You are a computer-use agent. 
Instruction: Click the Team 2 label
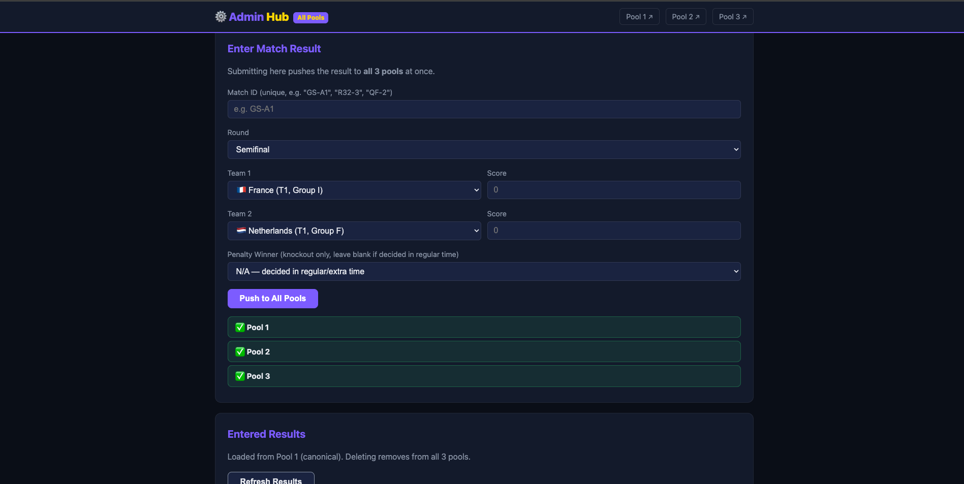pyautogui.click(x=239, y=214)
